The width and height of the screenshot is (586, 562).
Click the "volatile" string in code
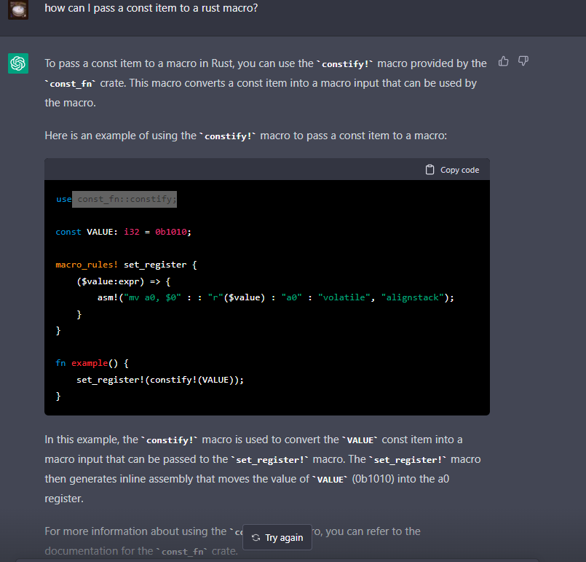coord(344,298)
